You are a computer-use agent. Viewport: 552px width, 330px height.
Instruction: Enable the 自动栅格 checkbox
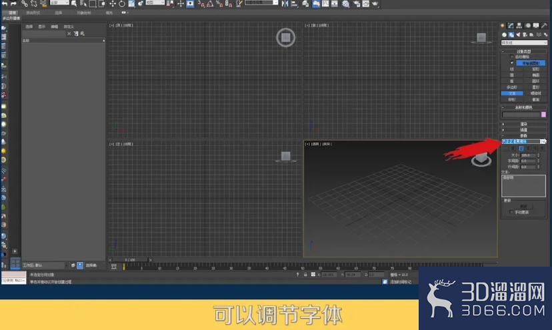tap(512, 57)
